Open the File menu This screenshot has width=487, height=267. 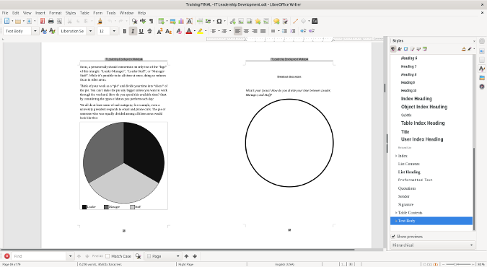[x=5, y=13]
